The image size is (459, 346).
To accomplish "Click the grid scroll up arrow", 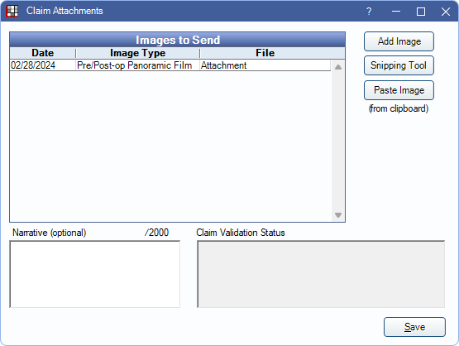I will tap(338, 67).
